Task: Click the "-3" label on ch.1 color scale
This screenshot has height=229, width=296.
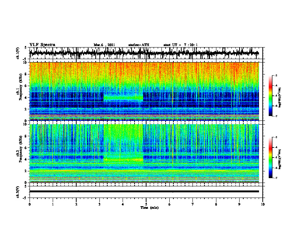Action: click(x=276, y=76)
